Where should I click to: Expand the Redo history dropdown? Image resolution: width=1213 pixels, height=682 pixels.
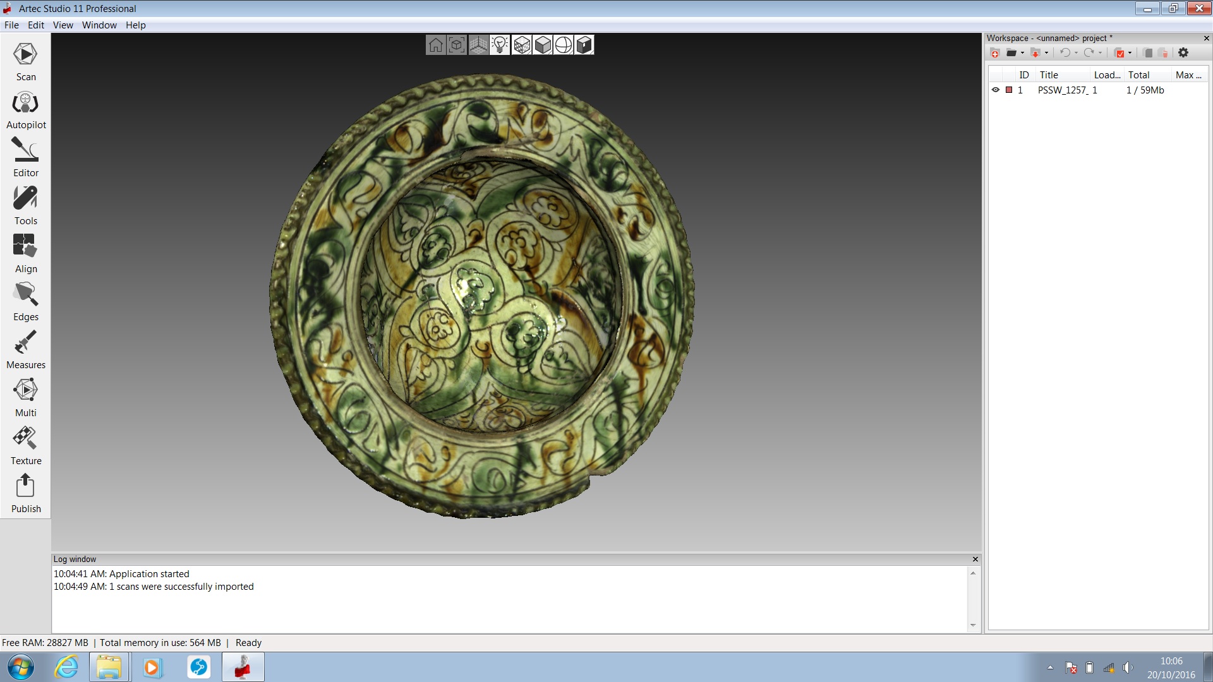coord(1100,53)
